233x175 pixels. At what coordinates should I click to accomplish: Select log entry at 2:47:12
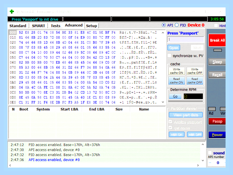[104, 145]
